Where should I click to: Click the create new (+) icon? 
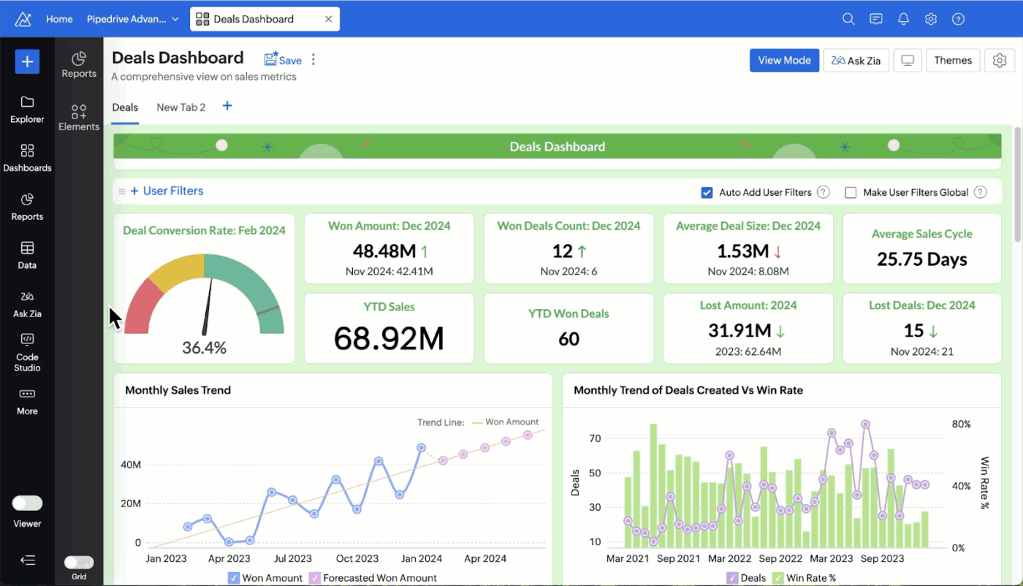click(26, 61)
